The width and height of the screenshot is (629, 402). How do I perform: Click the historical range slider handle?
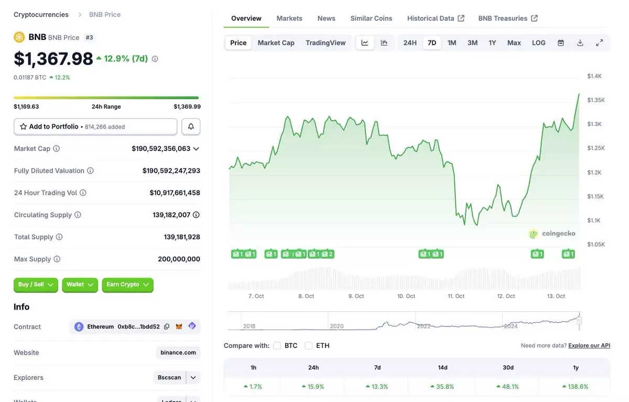coord(579,320)
